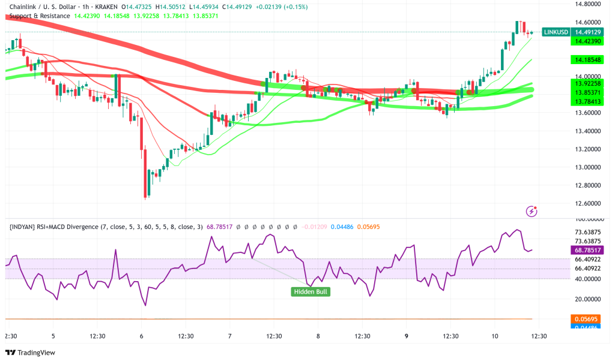Click the TradingView logo
The width and height of the screenshot is (615, 362).
(x=31, y=352)
